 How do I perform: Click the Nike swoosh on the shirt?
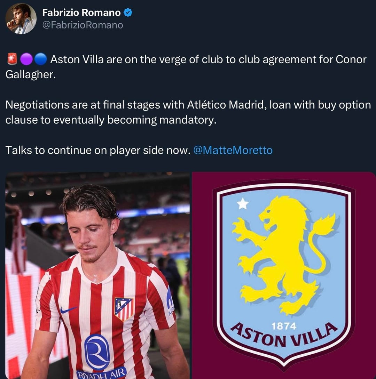(68, 309)
